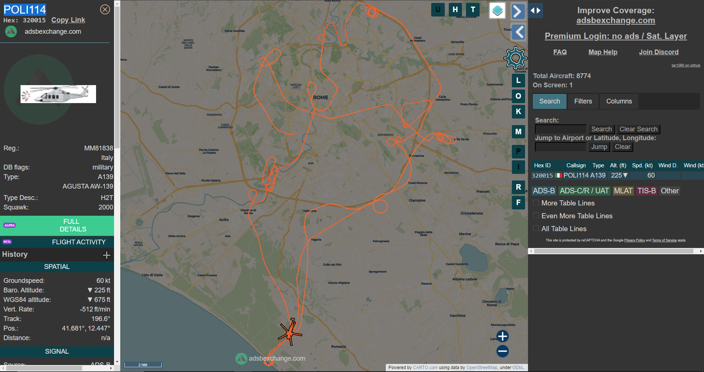Image resolution: width=704 pixels, height=372 pixels.
Task: Toggle the Other source filter
Action: 670,191
